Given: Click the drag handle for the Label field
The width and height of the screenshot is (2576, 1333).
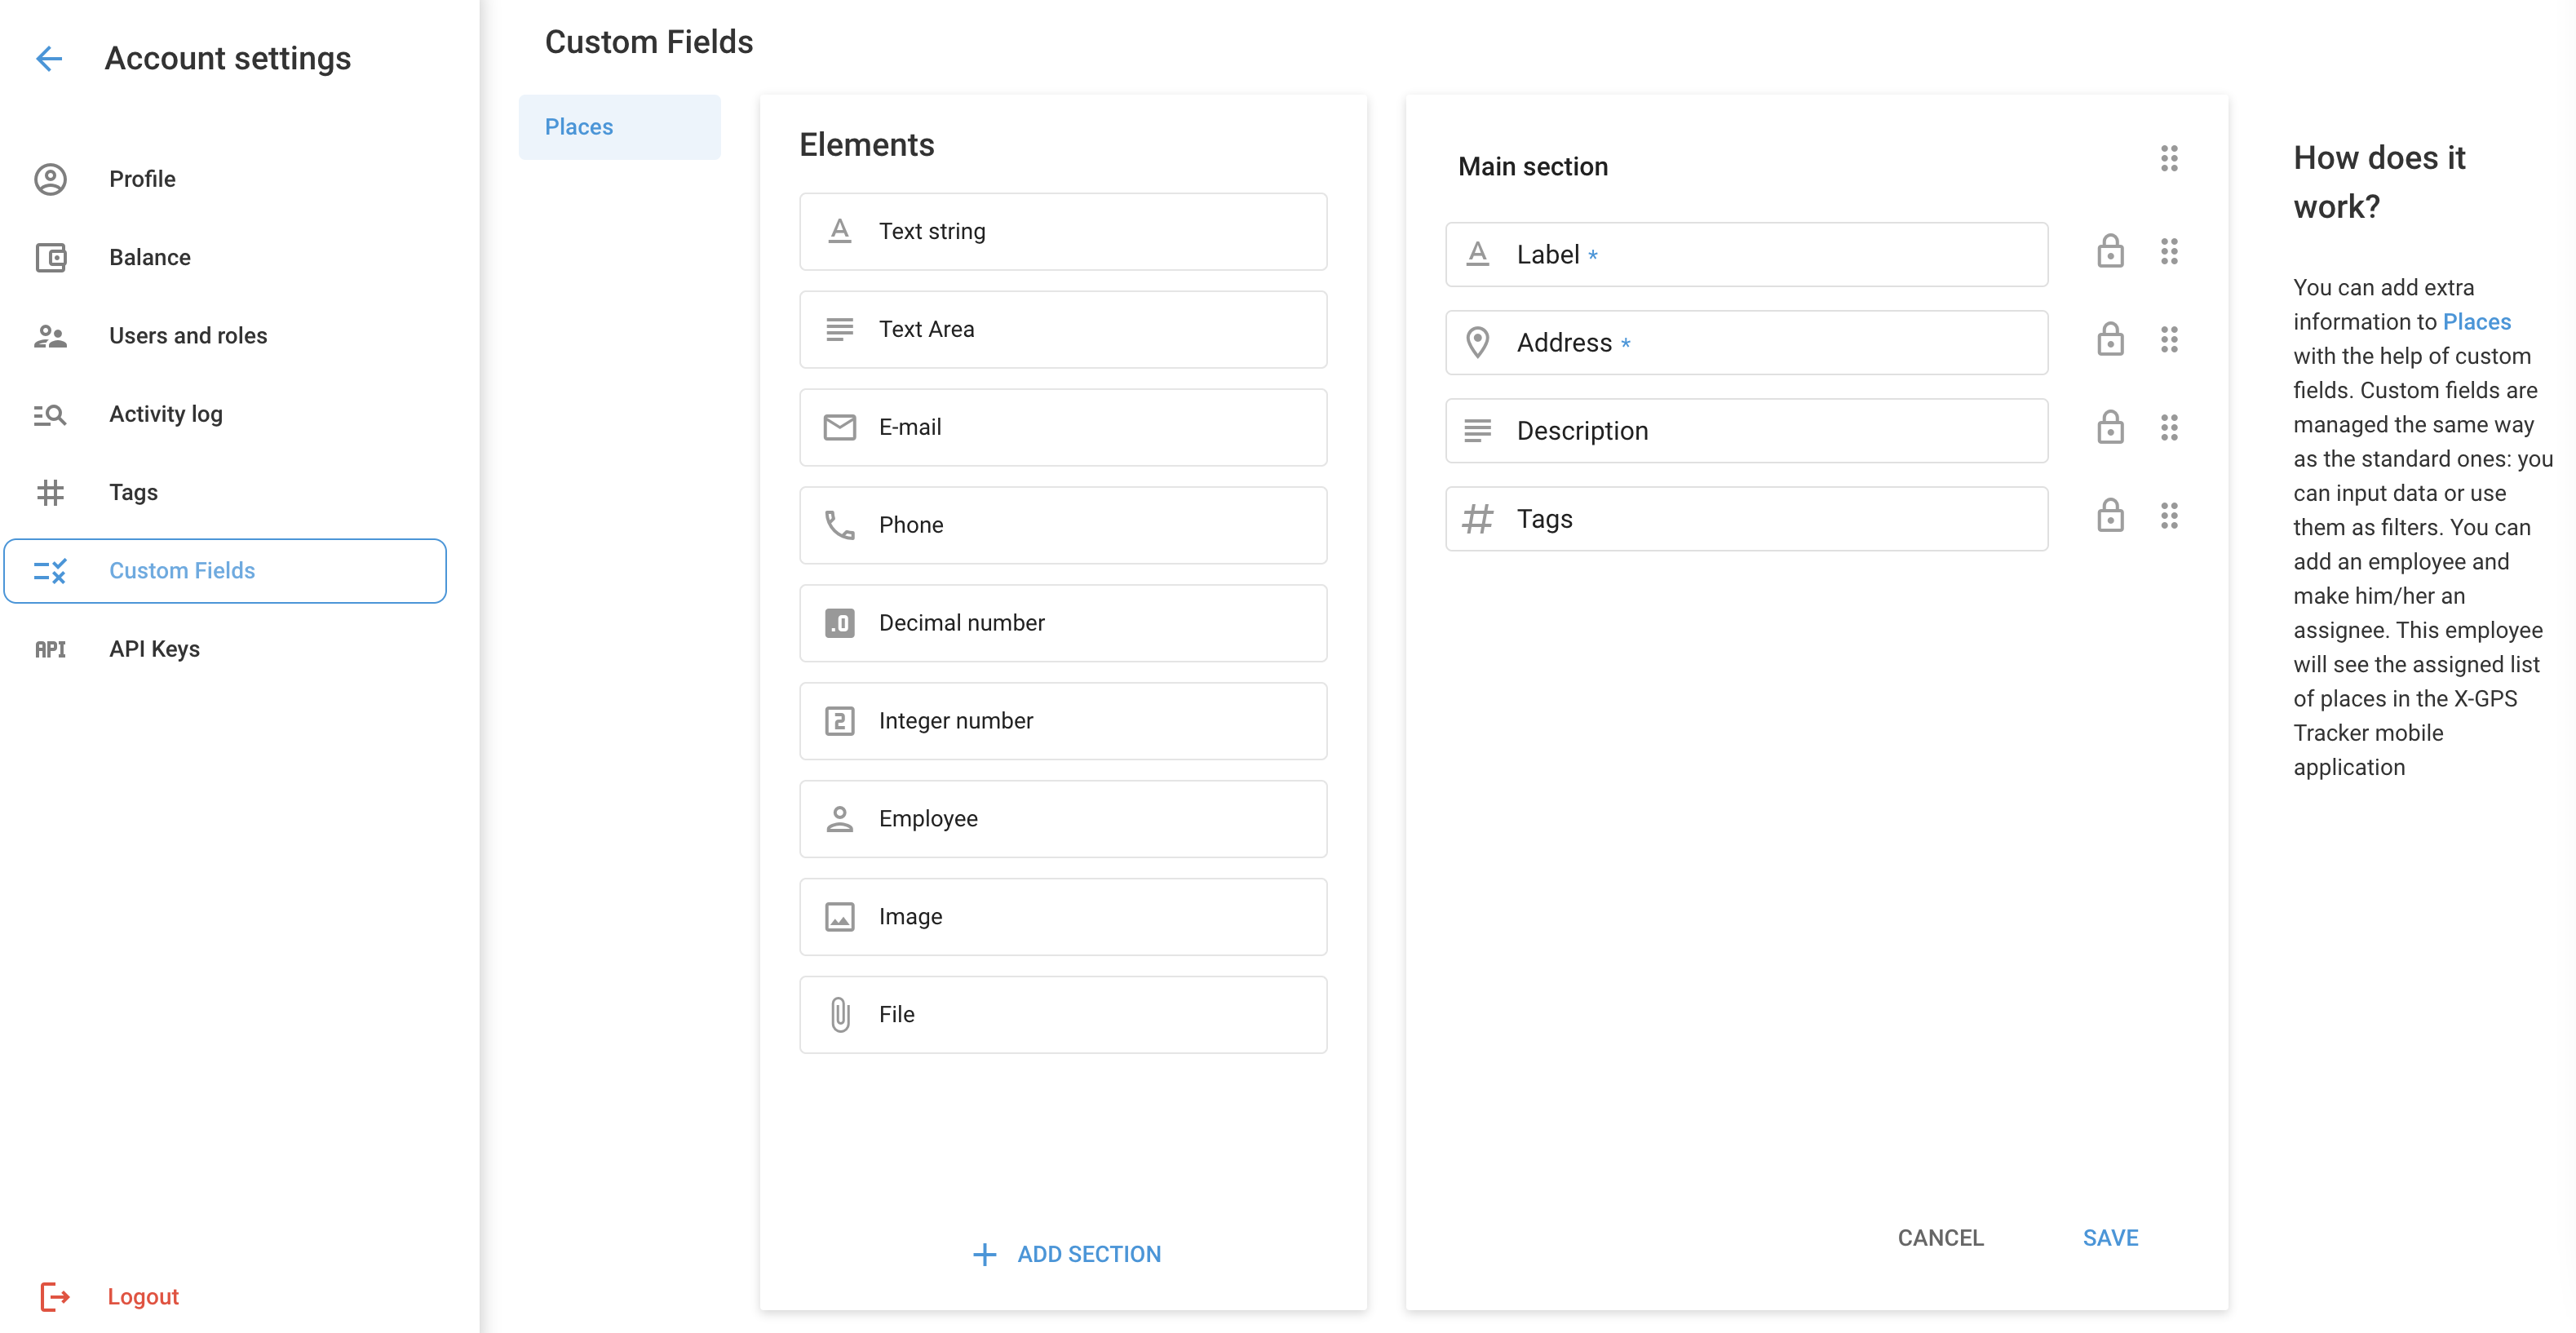Looking at the screenshot, I should pos(2168,252).
